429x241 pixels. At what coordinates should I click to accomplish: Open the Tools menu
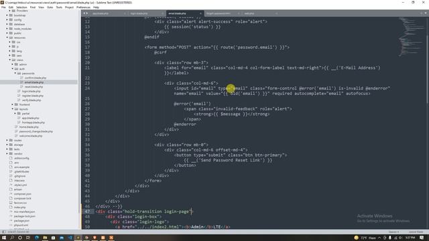[x=59, y=7]
